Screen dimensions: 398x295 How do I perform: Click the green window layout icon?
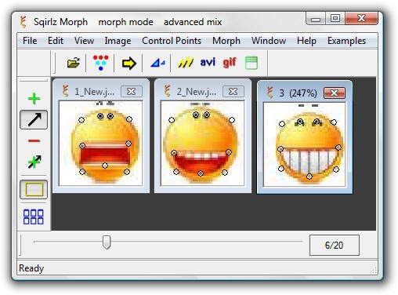click(x=251, y=63)
